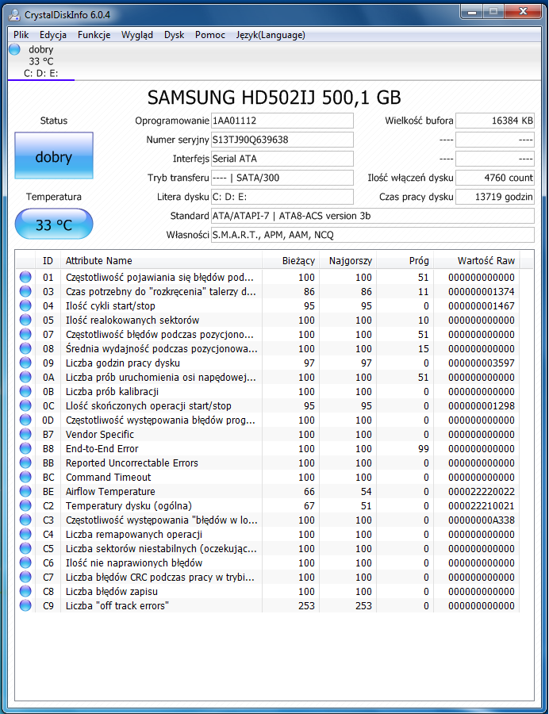549x714 pixels.
Task: Open the Dysk menu
Action: pyautogui.click(x=174, y=35)
